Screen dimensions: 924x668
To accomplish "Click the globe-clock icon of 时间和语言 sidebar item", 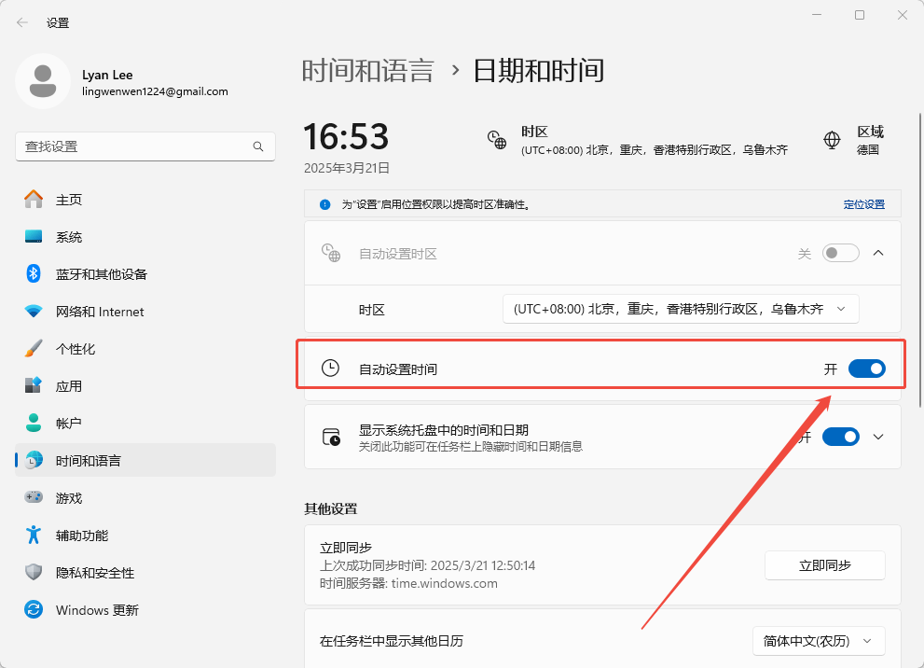I will 34,460.
